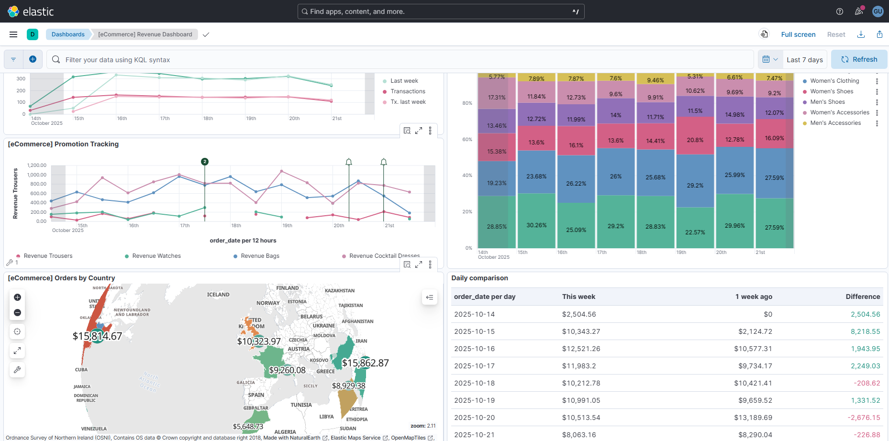Click the Refresh button
889x441 pixels.
coord(859,59)
